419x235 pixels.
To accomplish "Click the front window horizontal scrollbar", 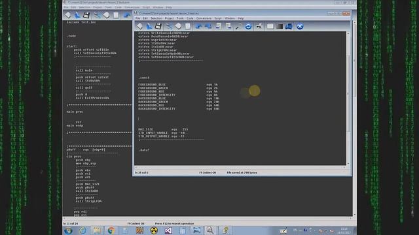I will [x=240, y=167].
